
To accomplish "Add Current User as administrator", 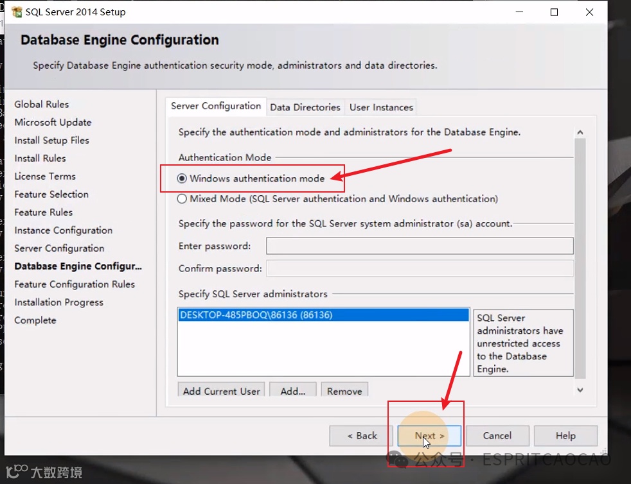I will [221, 390].
